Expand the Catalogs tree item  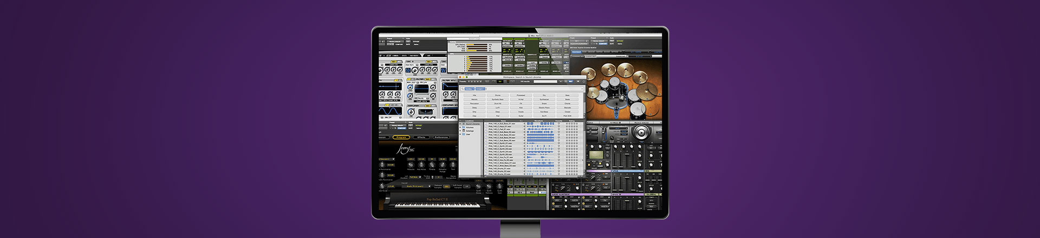[460, 131]
